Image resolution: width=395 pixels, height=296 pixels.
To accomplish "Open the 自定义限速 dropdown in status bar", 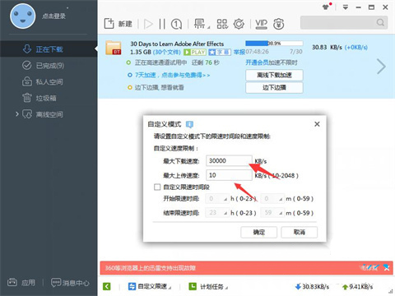I will click(150, 287).
